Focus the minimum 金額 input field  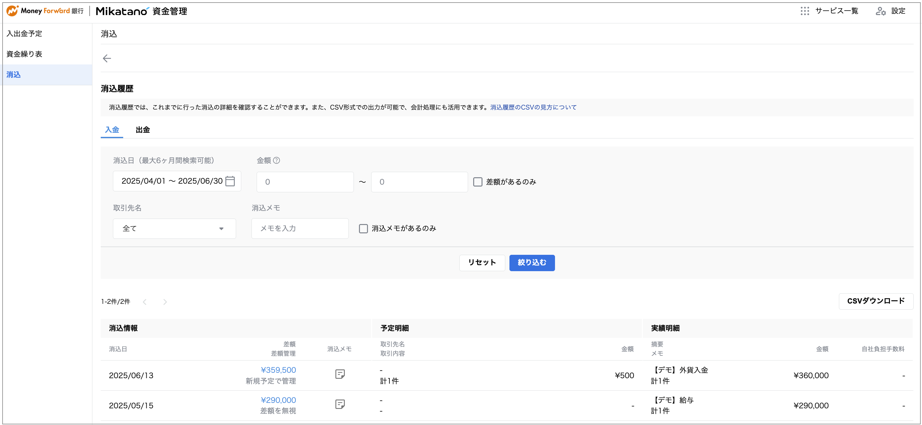(305, 182)
